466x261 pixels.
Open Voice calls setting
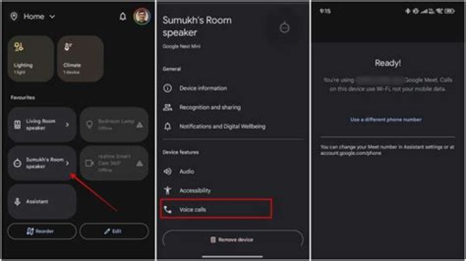tap(216, 209)
